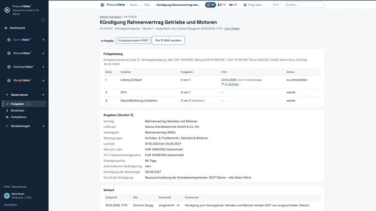Click the ContractValor module icon
The height and width of the screenshot is (211, 376).
point(9,67)
